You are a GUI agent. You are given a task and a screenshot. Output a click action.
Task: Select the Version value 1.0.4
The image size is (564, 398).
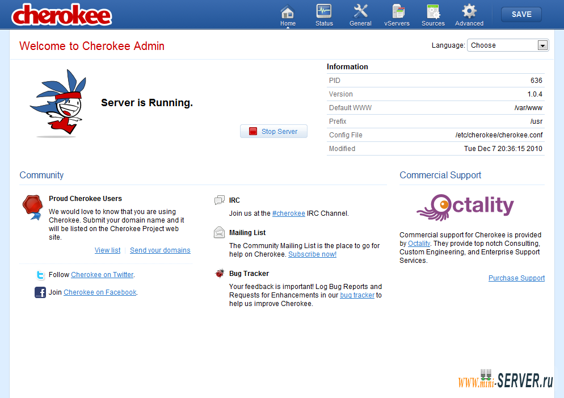(535, 94)
